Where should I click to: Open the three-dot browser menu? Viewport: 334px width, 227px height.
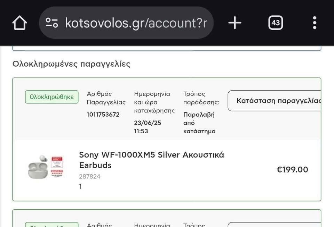[315, 23]
